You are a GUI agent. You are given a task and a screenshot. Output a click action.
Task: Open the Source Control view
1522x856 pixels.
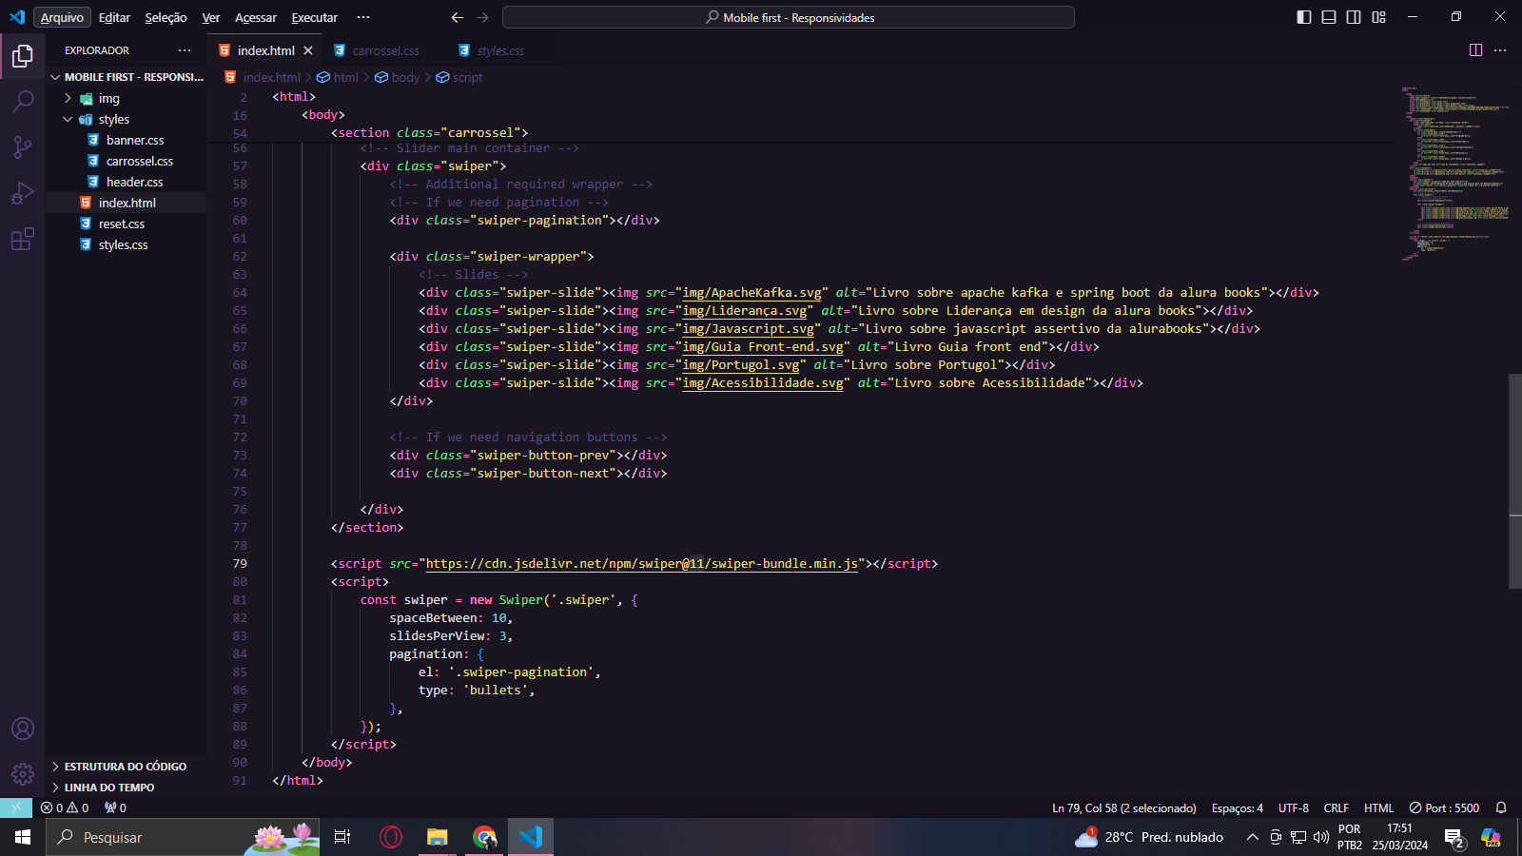(x=23, y=146)
